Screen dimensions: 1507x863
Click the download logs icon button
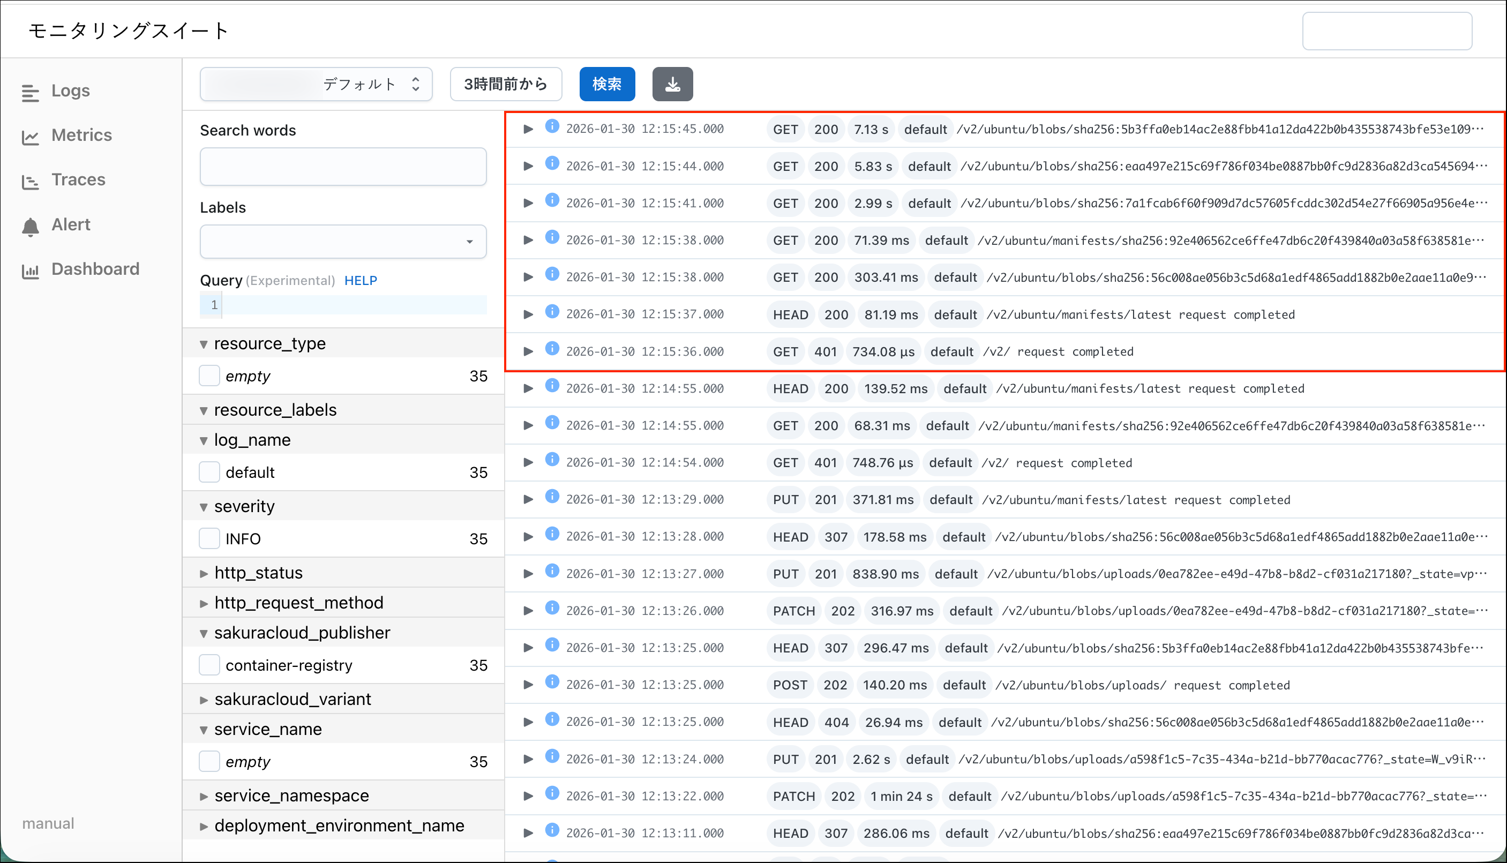672,84
